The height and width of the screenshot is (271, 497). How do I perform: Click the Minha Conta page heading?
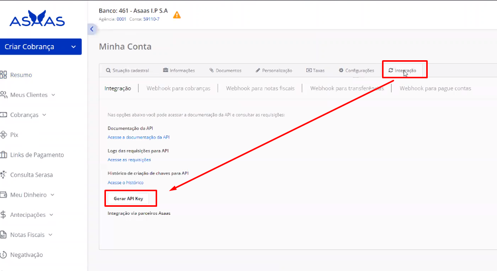click(x=125, y=47)
